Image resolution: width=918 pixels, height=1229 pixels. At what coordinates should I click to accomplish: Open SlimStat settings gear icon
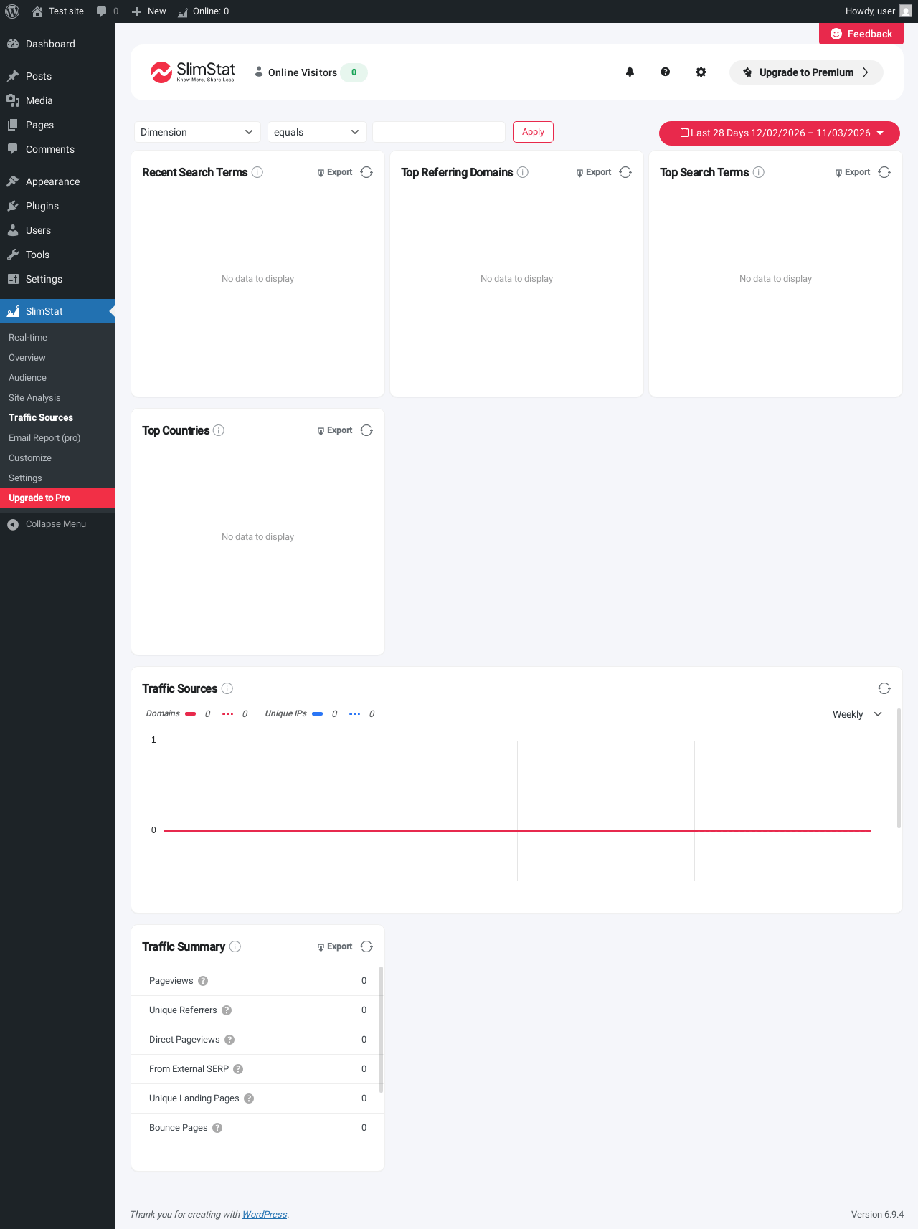pos(701,72)
